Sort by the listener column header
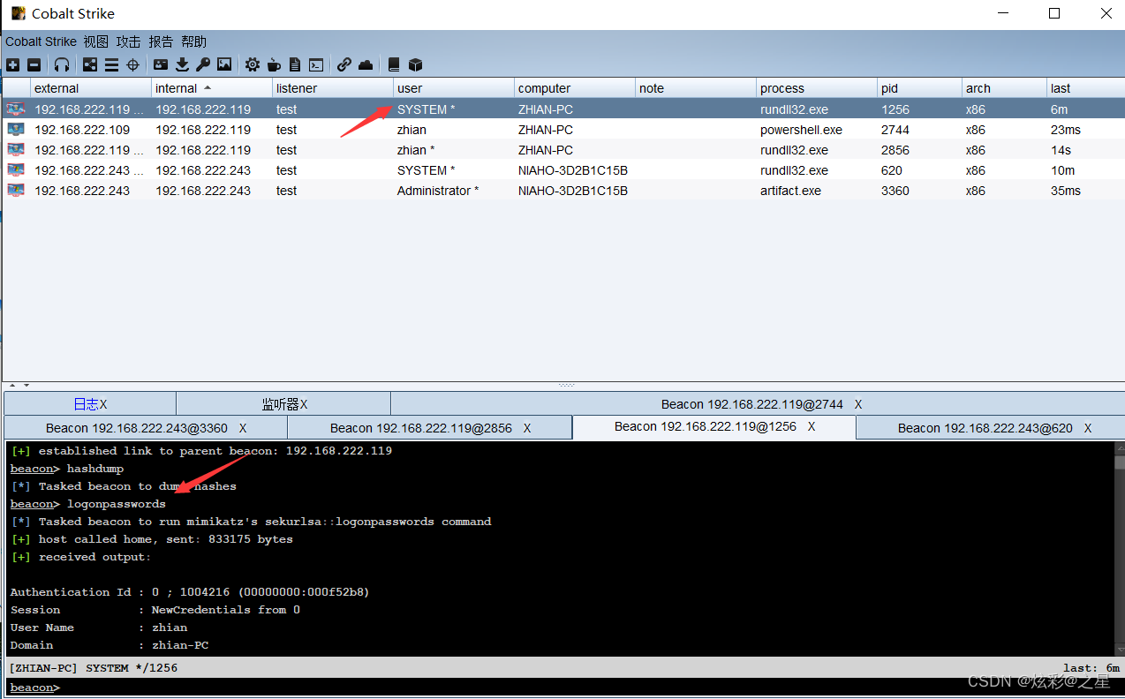Image resolution: width=1125 pixels, height=699 pixels. pos(333,88)
